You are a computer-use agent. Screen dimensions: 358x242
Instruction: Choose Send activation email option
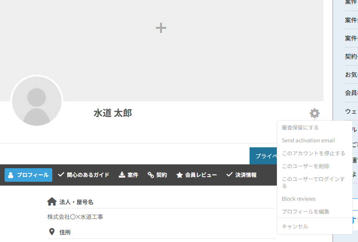pyautogui.click(x=308, y=141)
